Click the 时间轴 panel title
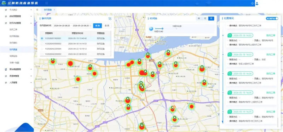 (x=154, y=19)
